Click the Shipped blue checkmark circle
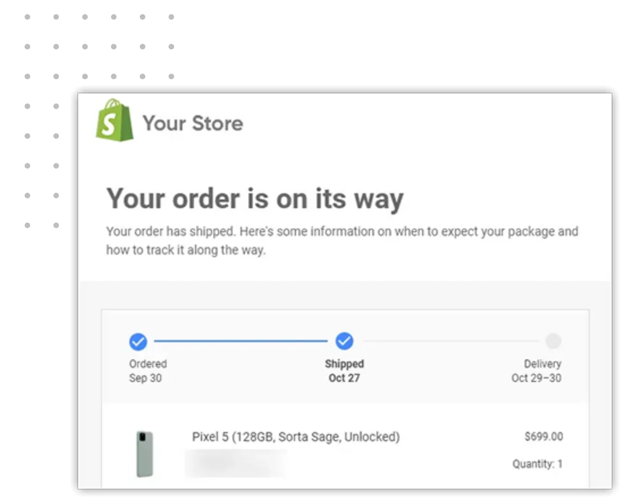 pos(344,341)
